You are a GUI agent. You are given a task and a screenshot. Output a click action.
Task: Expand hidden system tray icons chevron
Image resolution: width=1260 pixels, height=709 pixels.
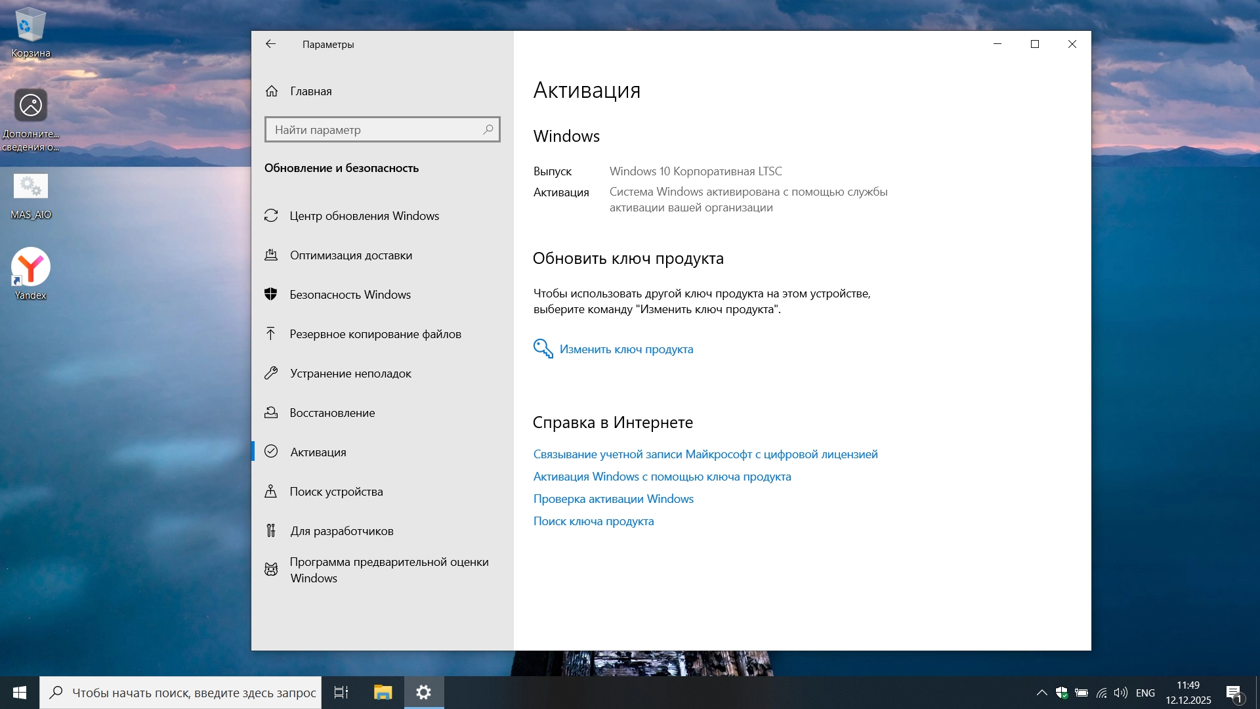point(1041,693)
